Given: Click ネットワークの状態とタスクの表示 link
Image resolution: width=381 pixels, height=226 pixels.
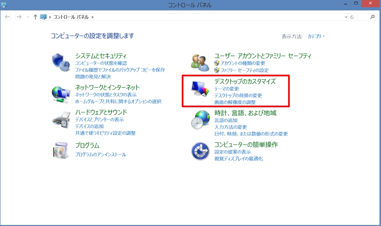Looking at the screenshot, I should coord(106,95).
